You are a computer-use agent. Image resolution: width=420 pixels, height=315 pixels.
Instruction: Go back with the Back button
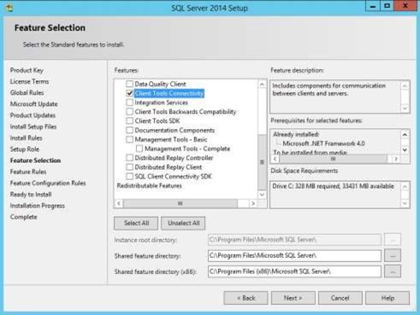click(245, 298)
